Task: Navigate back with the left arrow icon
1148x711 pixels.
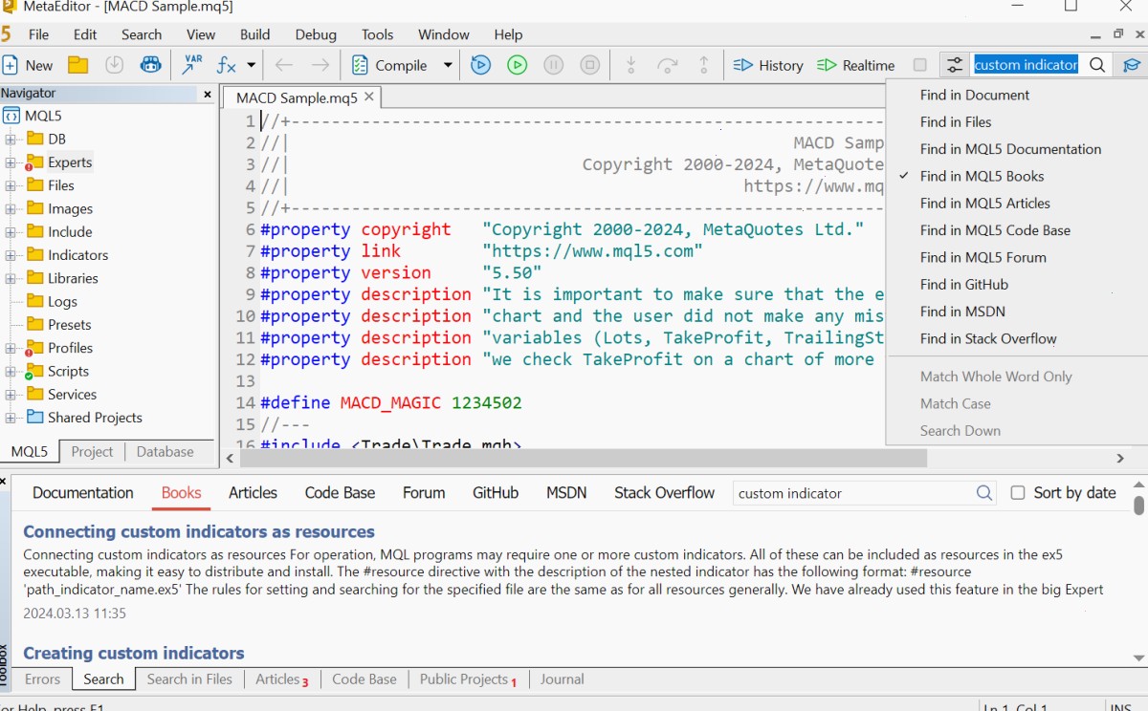Action: [x=284, y=65]
